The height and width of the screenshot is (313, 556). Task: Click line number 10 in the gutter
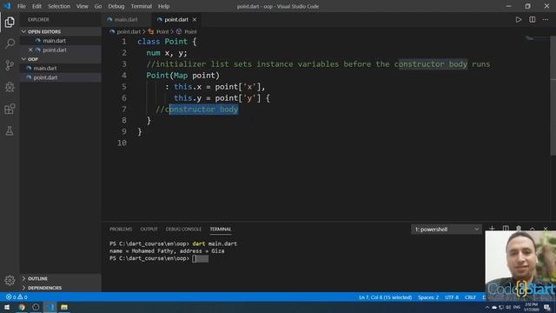click(x=122, y=143)
